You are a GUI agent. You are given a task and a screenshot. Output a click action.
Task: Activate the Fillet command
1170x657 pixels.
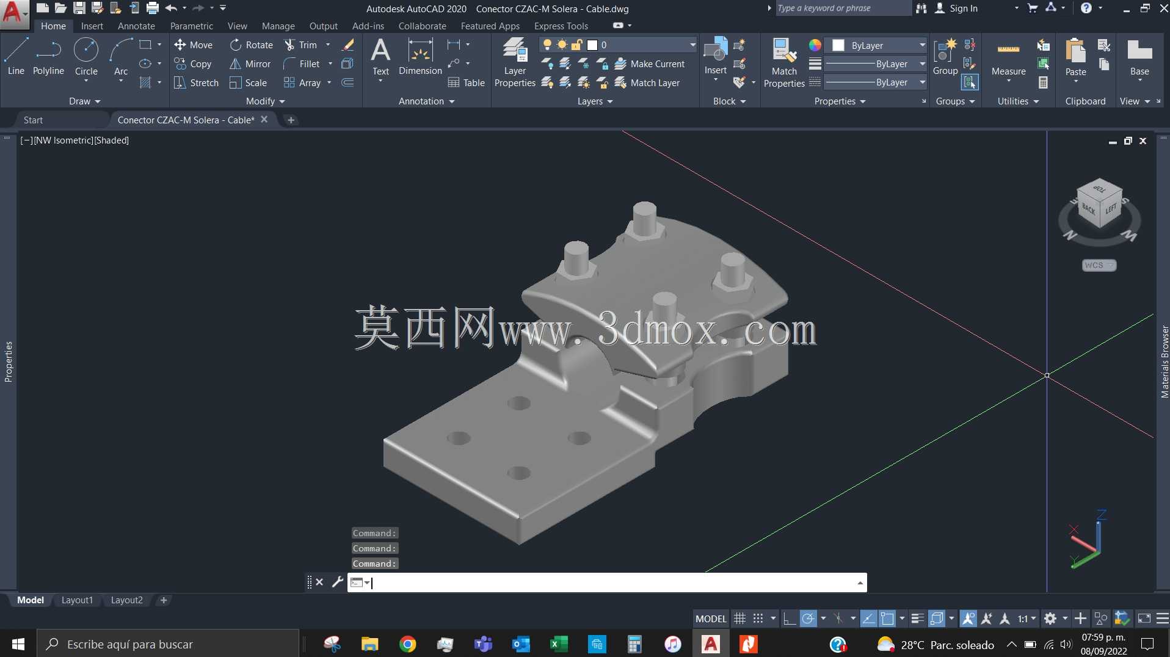pos(302,64)
